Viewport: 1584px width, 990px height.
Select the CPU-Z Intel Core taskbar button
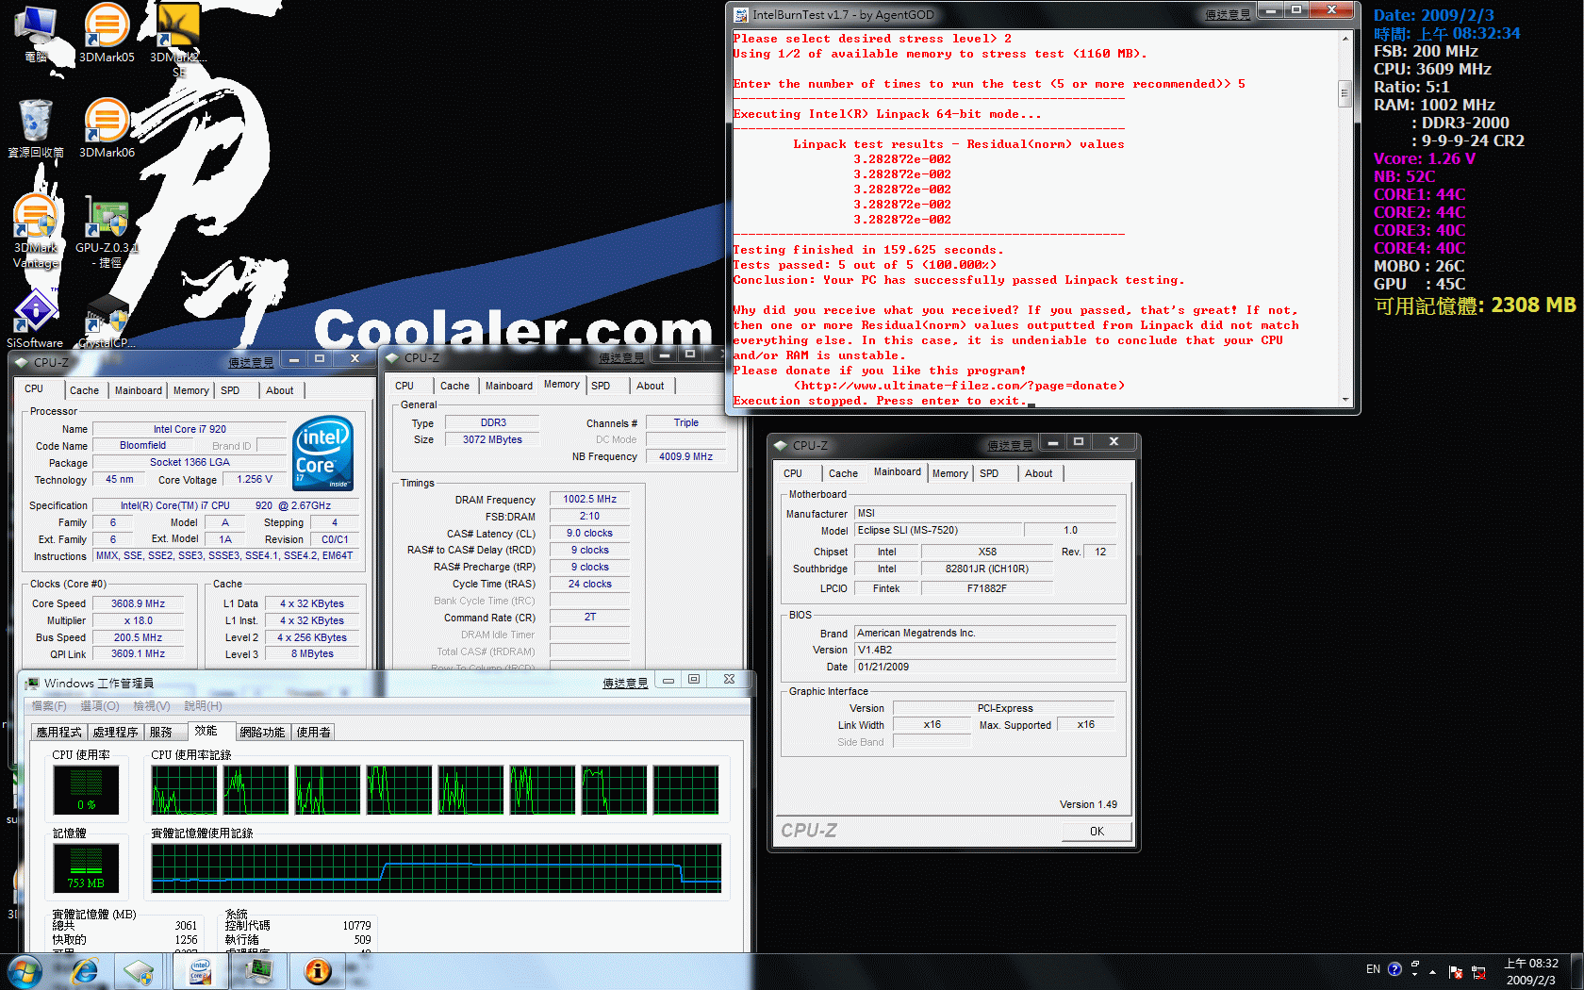click(200, 971)
